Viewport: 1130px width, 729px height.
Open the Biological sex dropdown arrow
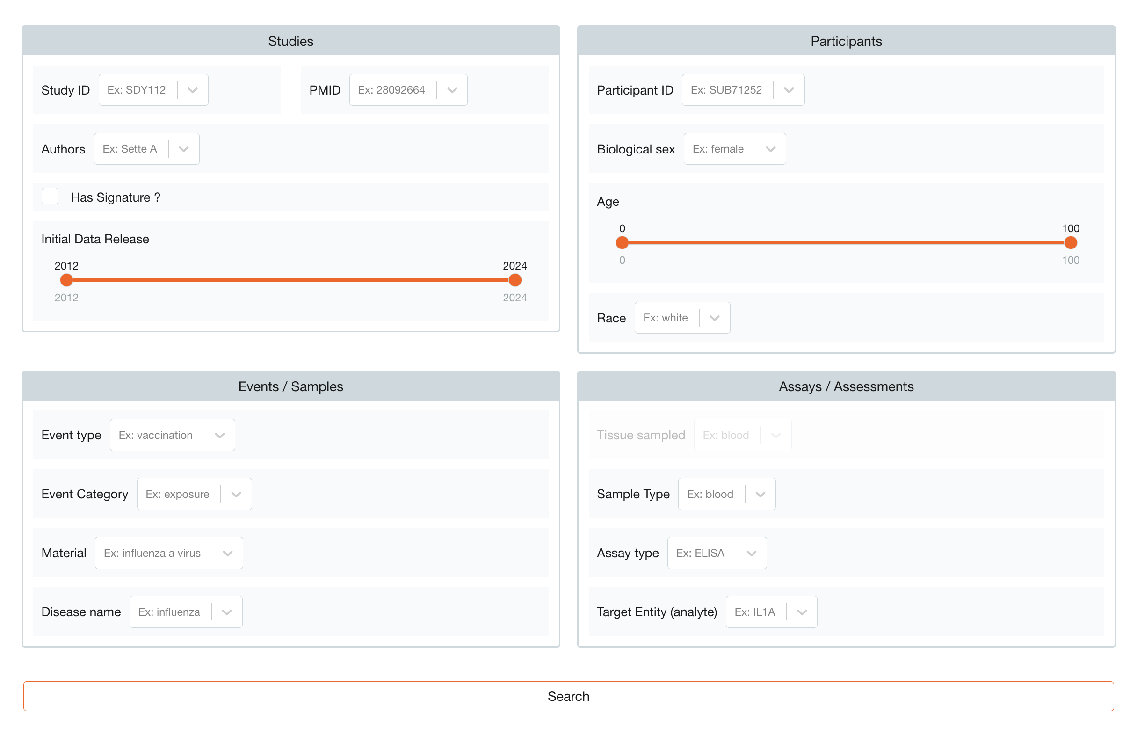tap(770, 149)
